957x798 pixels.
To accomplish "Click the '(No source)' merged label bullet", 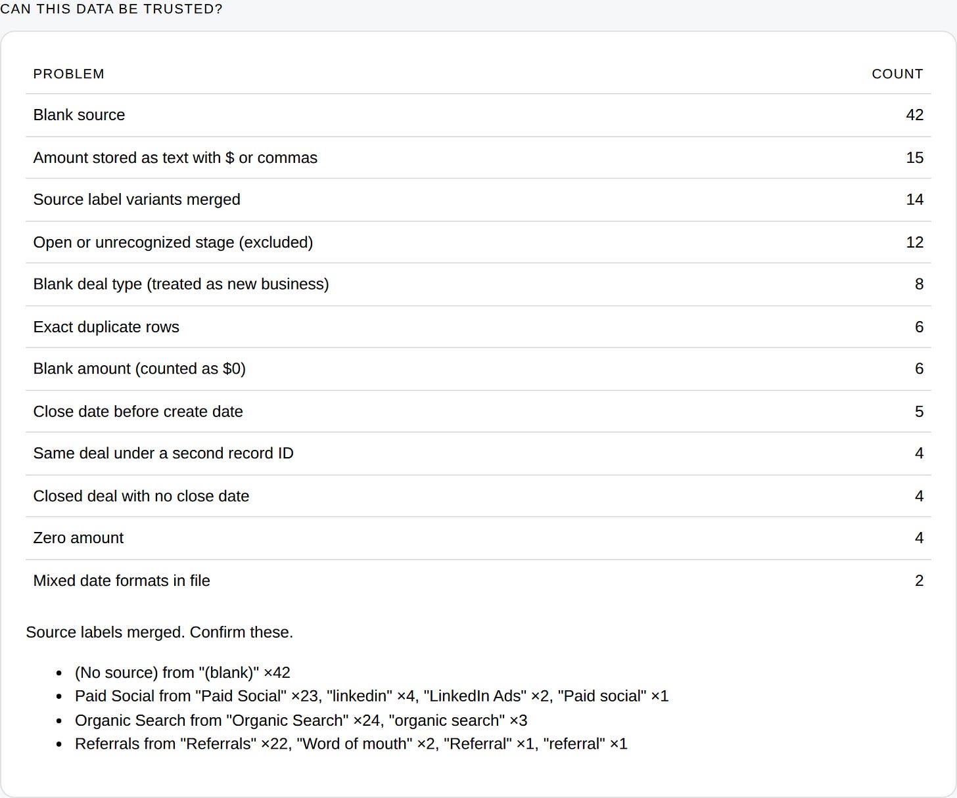I will pyautogui.click(x=183, y=673).
